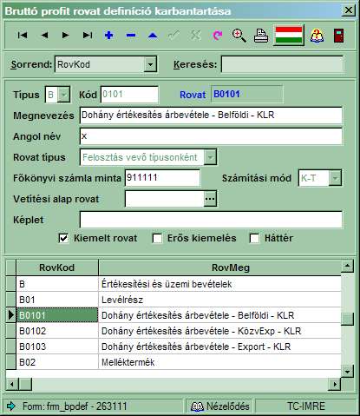Close the Bruttó profit rovat window

349,10
